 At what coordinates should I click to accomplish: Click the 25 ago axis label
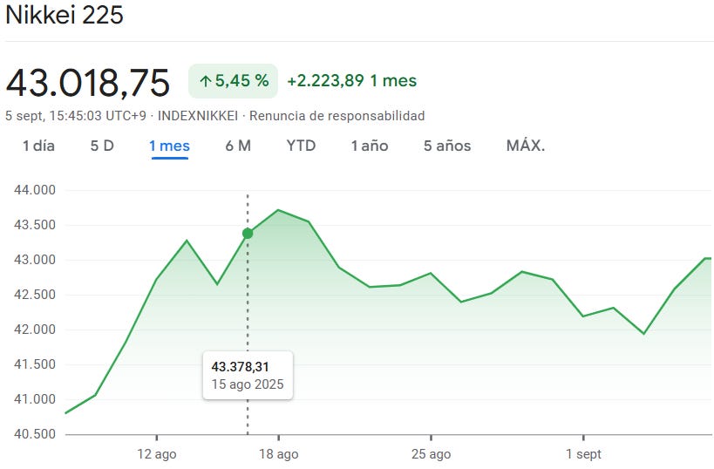[431, 454]
